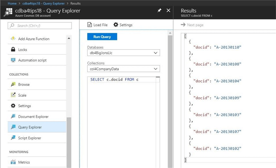Select Scale under Collections

point(37,95)
